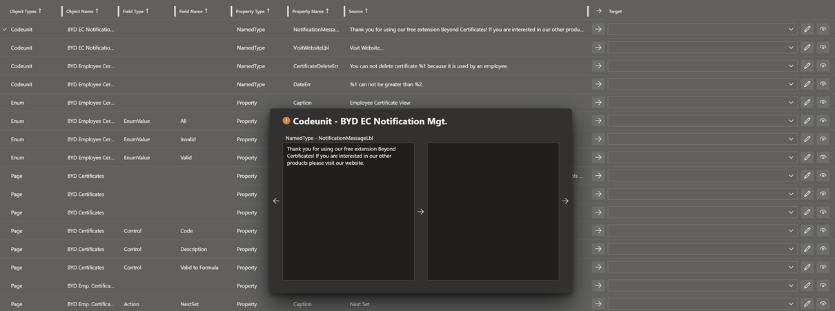Sort by Source column header
The width and height of the screenshot is (835, 311).
click(x=358, y=11)
